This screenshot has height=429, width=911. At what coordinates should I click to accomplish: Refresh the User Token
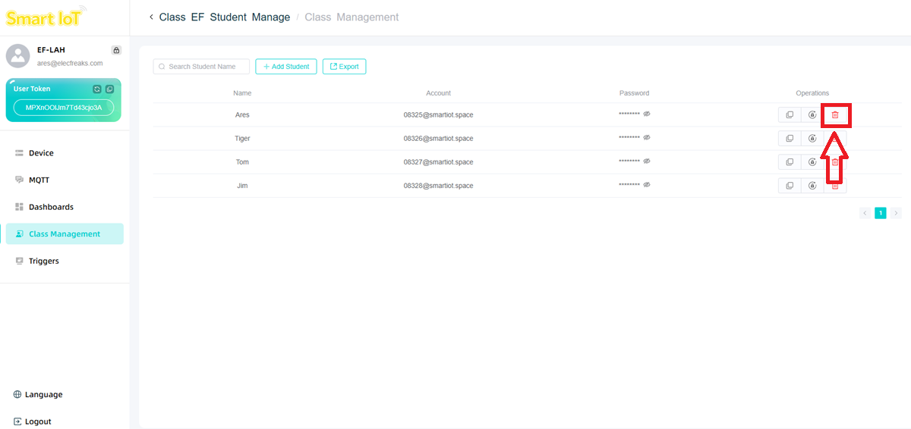(x=97, y=89)
